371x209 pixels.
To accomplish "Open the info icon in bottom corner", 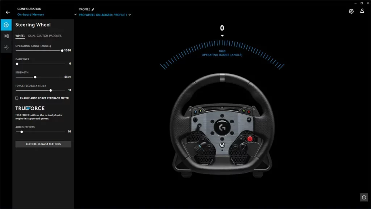I will click(364, 197).
